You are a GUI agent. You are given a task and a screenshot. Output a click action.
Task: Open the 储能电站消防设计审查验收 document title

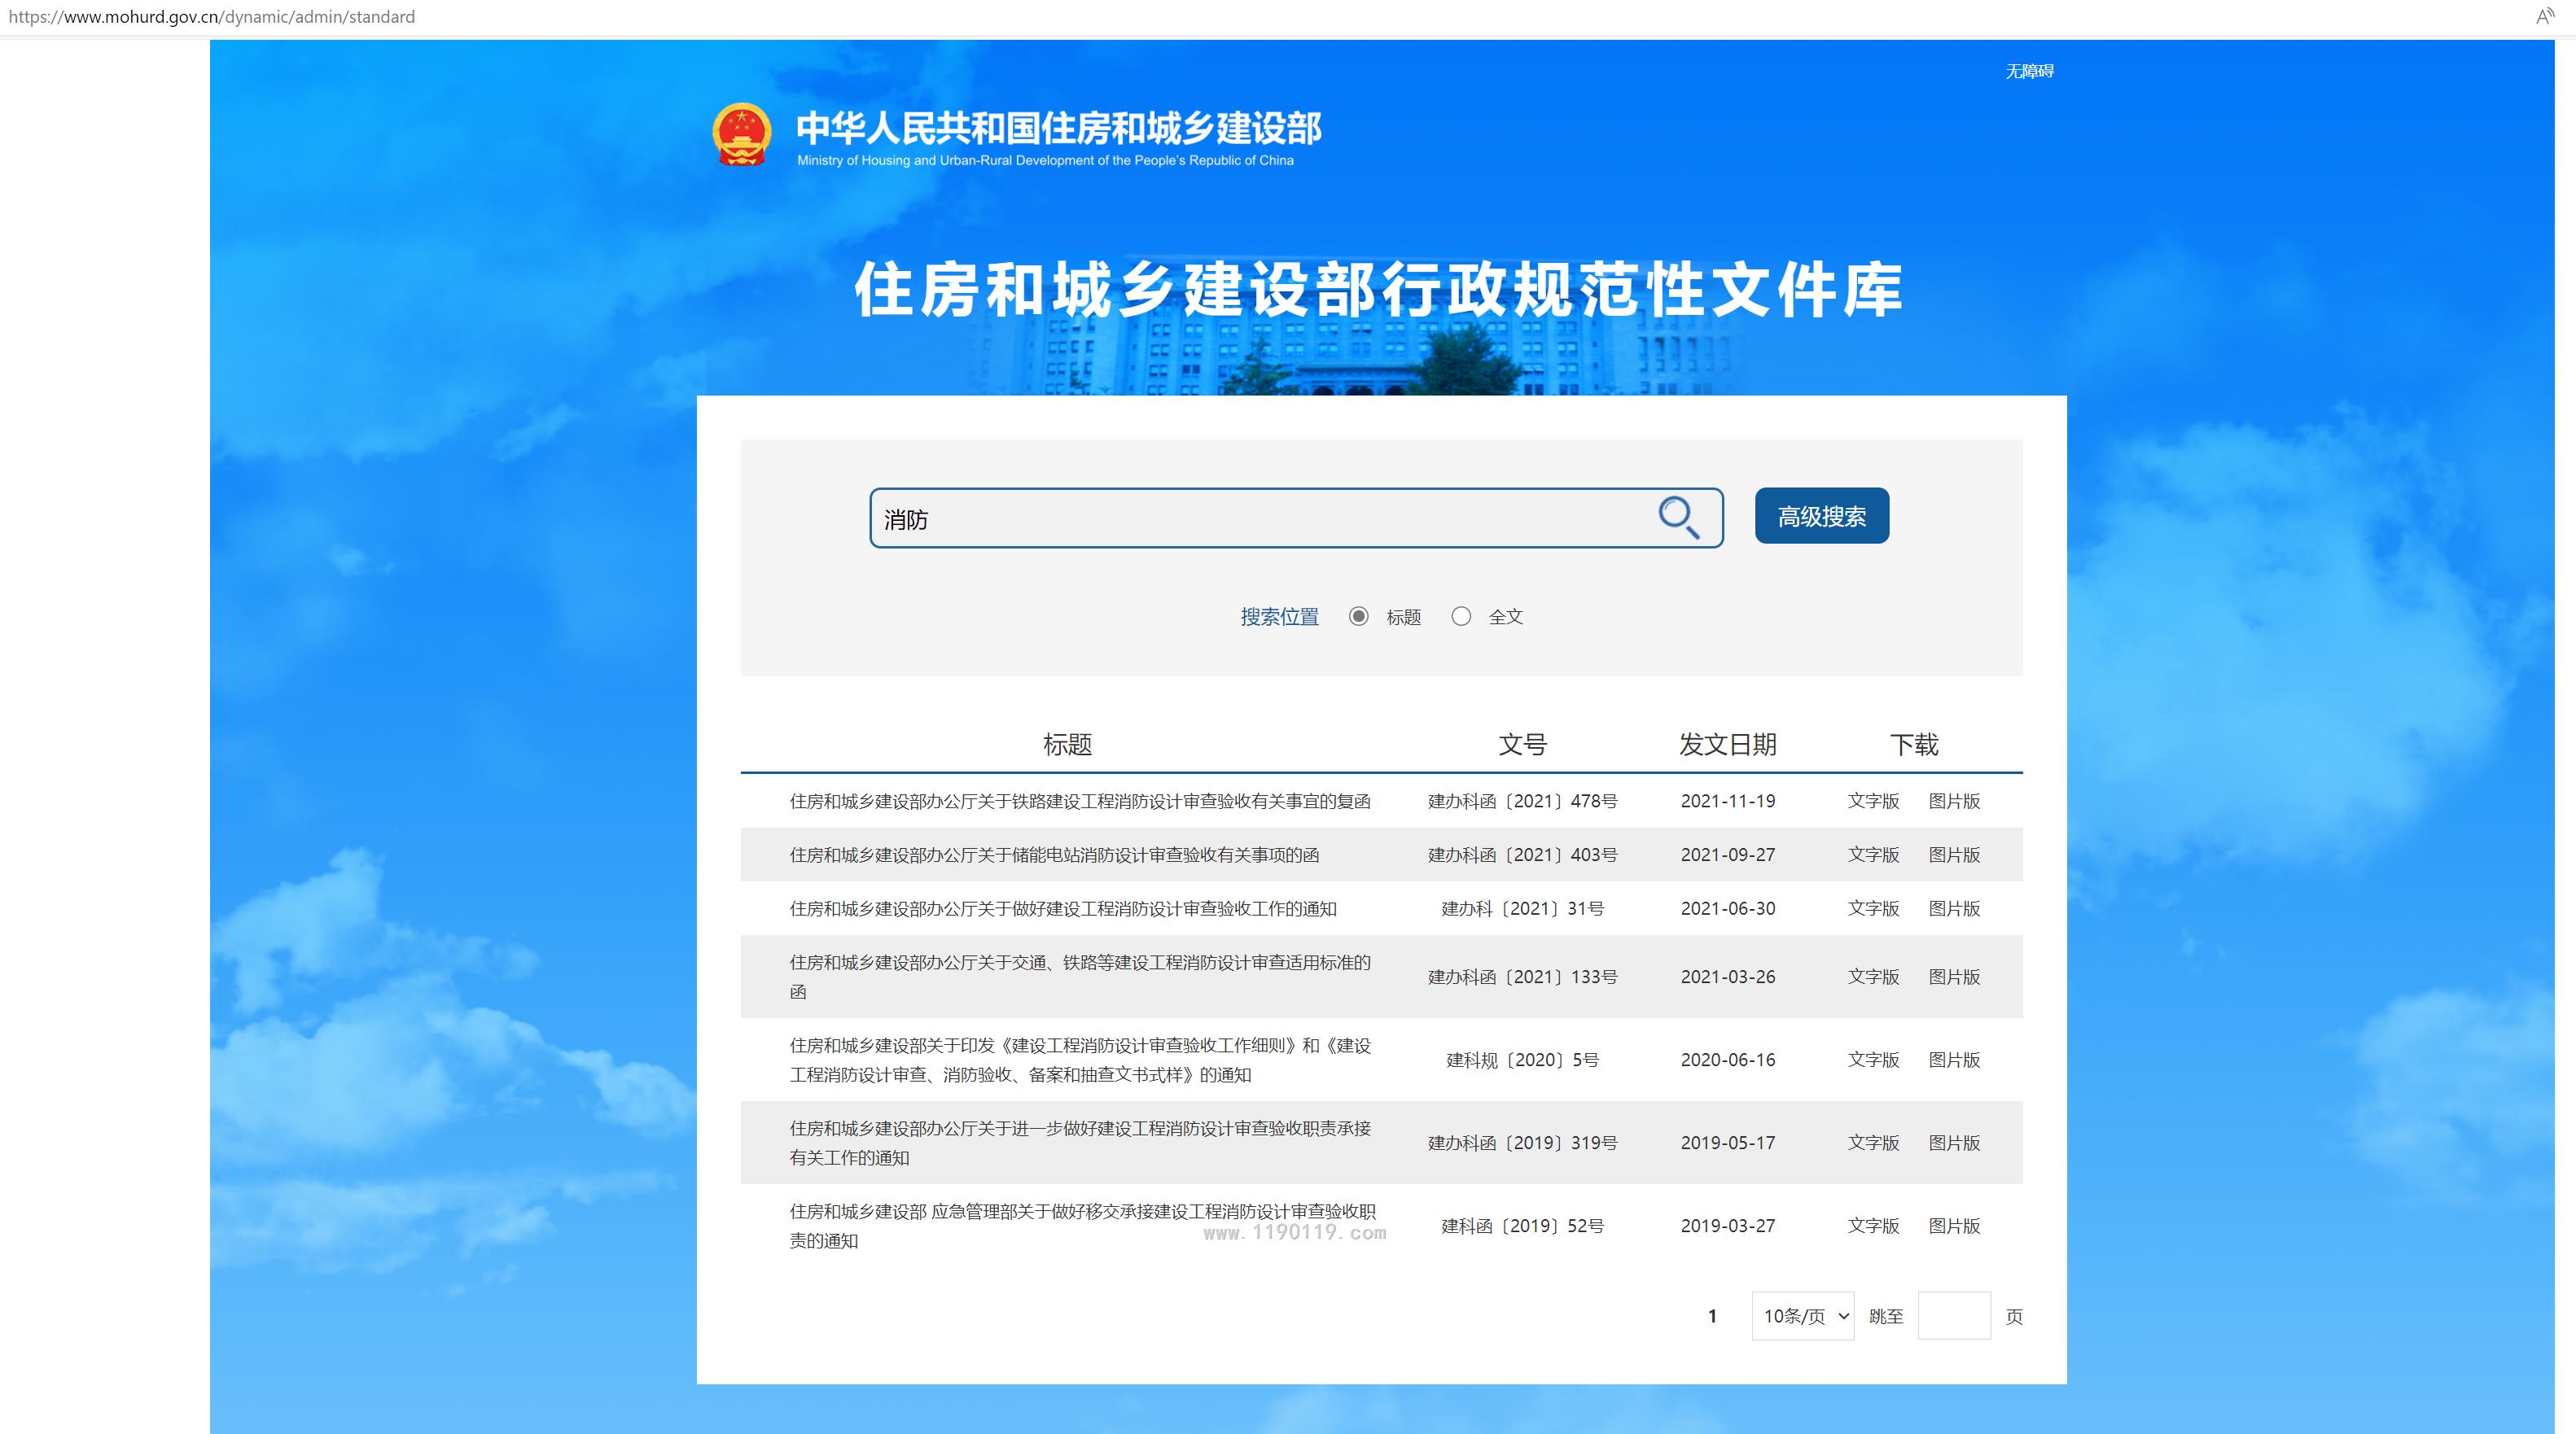click(x=1054, y=855)
